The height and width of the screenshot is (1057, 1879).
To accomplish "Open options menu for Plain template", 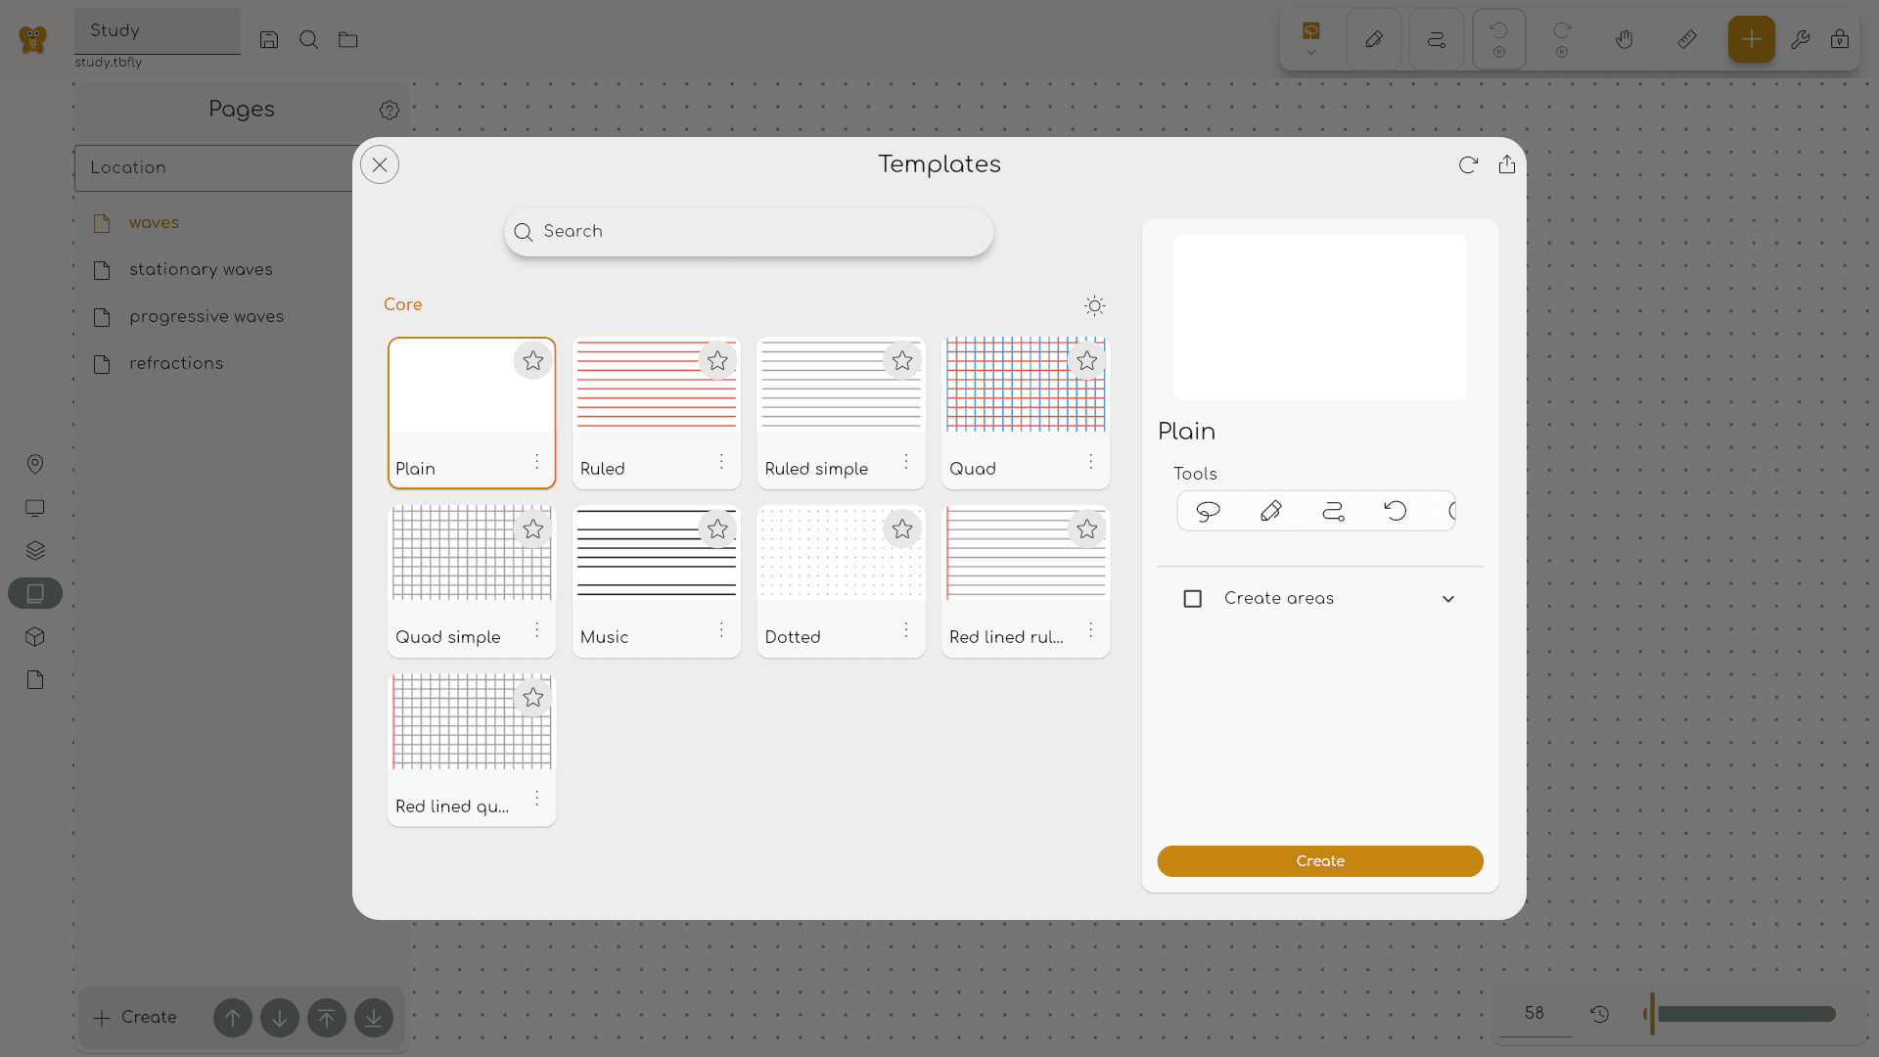I will click(x=536, y=461).
